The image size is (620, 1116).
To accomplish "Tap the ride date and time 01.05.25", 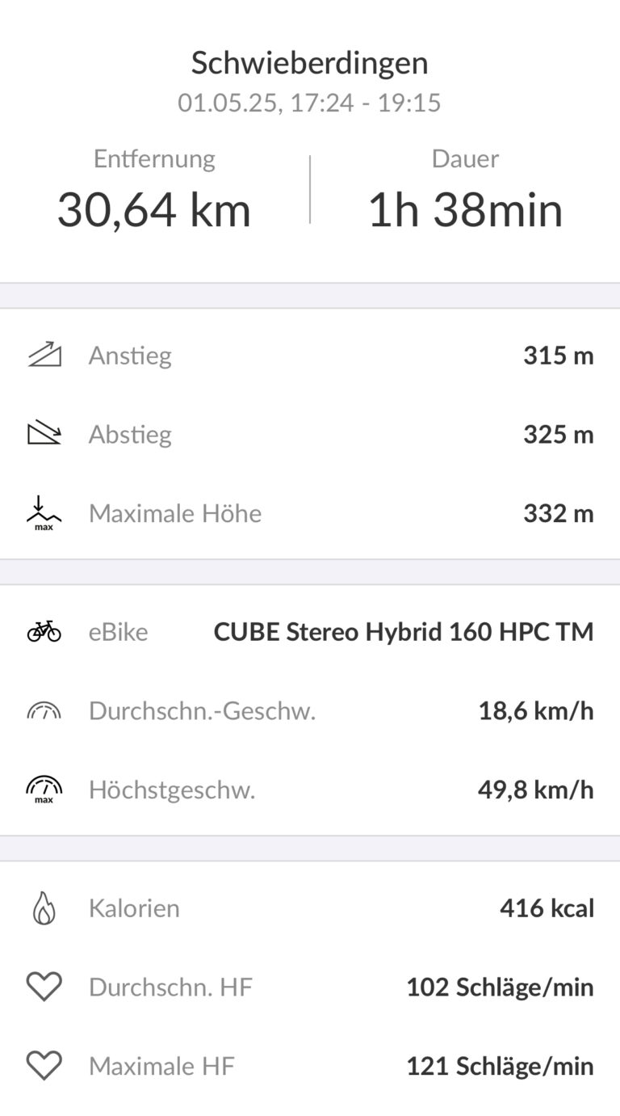I will 310,103.
